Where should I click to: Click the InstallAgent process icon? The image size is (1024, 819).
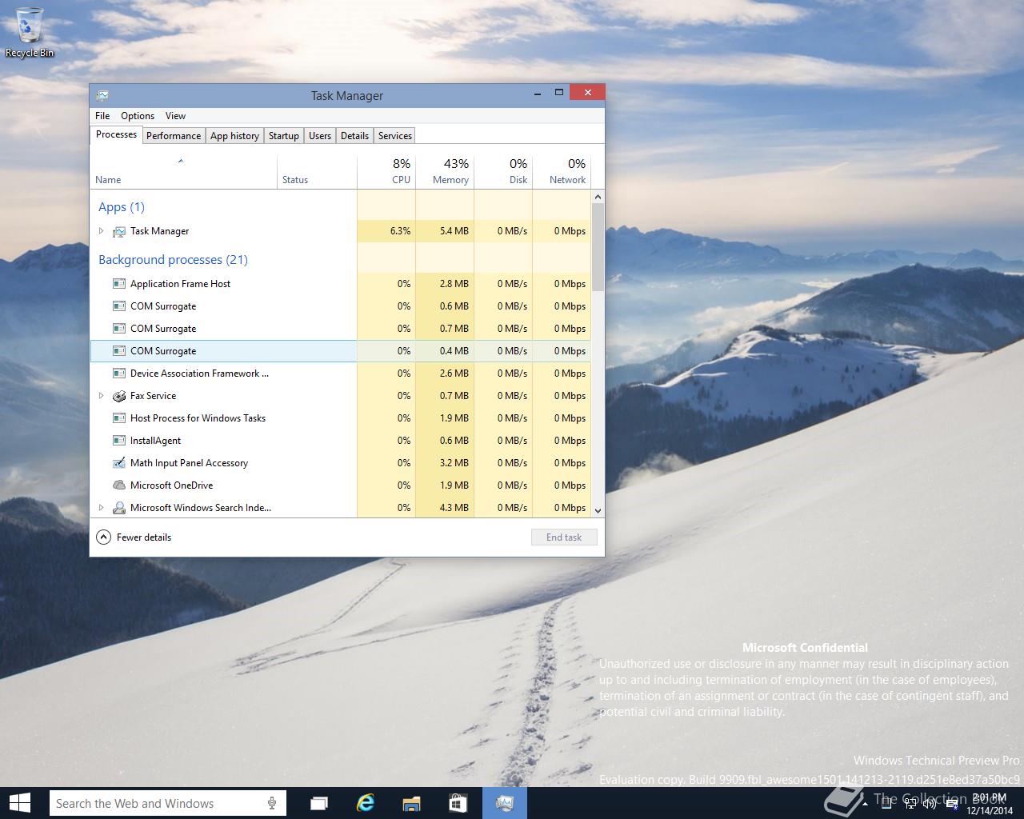tap(119, 441)
